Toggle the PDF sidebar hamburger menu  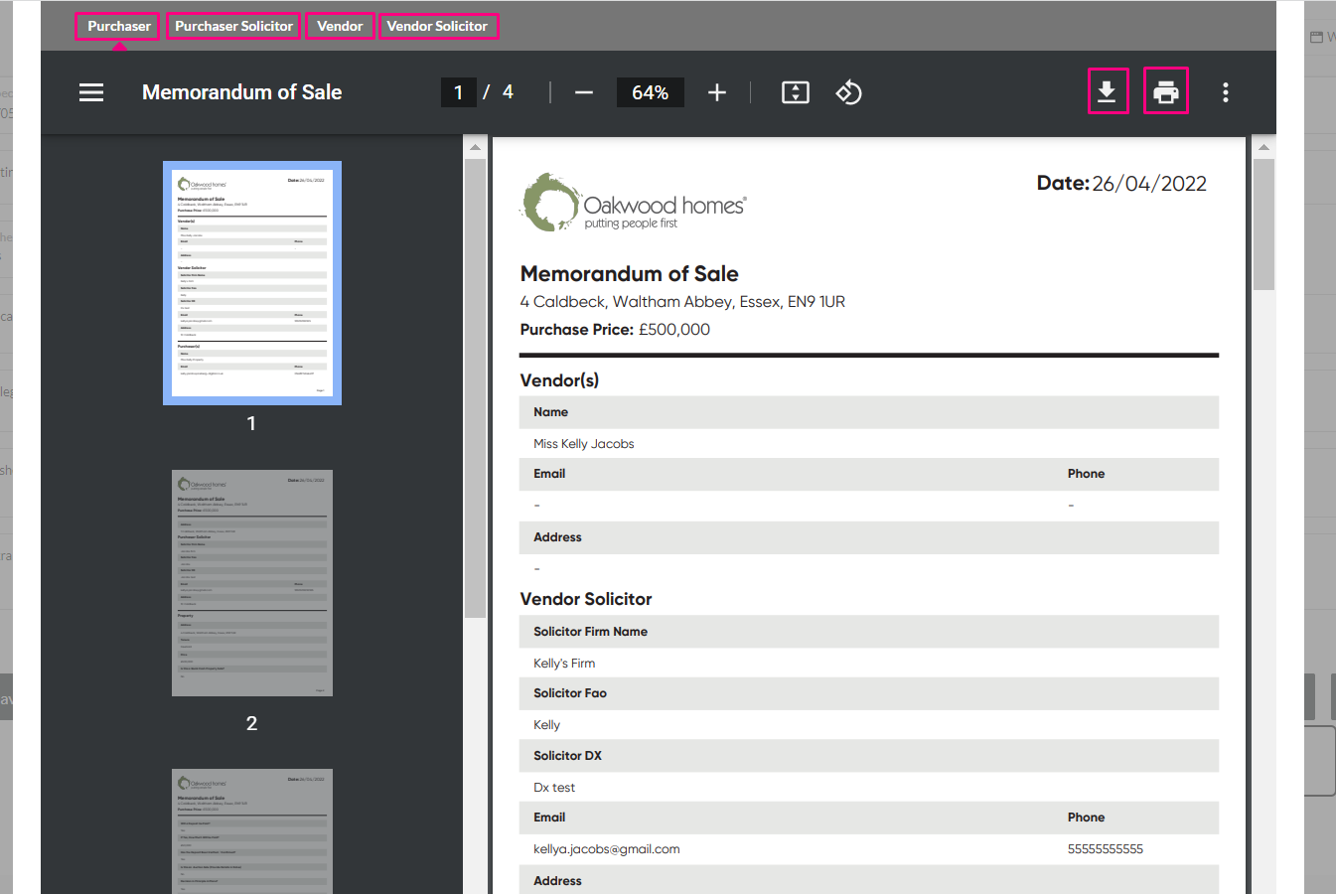pyautogui.click(x=91, y=92)
